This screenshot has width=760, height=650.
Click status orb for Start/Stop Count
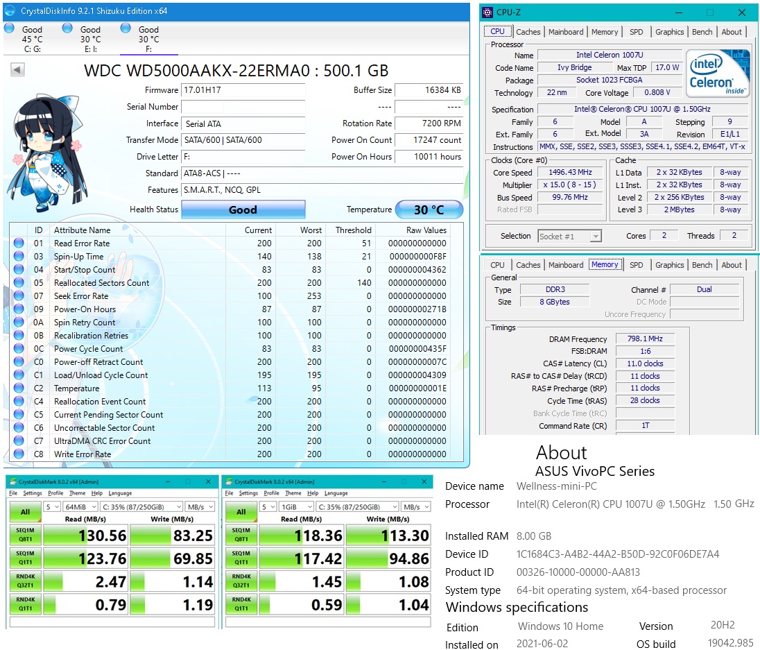coord(19,269)
